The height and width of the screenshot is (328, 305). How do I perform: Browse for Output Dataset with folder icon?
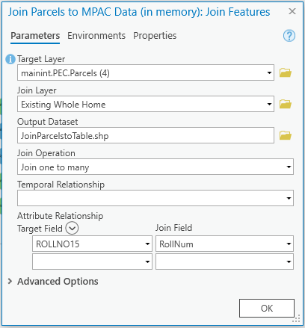286,135
